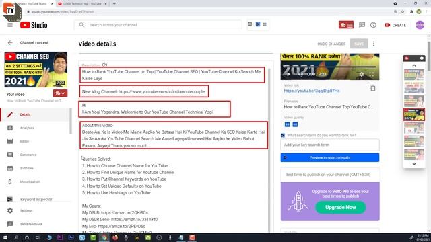Click the down chevron in floating video panel

tap(414, 164)
